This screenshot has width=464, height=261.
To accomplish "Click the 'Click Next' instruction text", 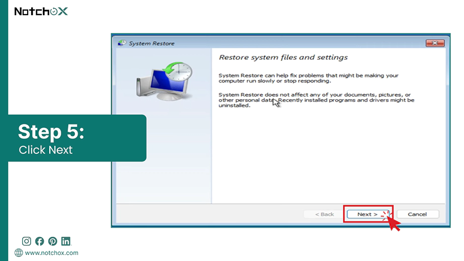I will tap(46, 150).
